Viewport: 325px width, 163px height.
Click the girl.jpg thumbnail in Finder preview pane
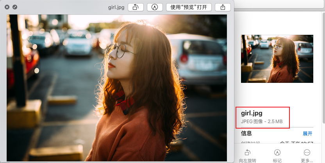coord(277,59)
